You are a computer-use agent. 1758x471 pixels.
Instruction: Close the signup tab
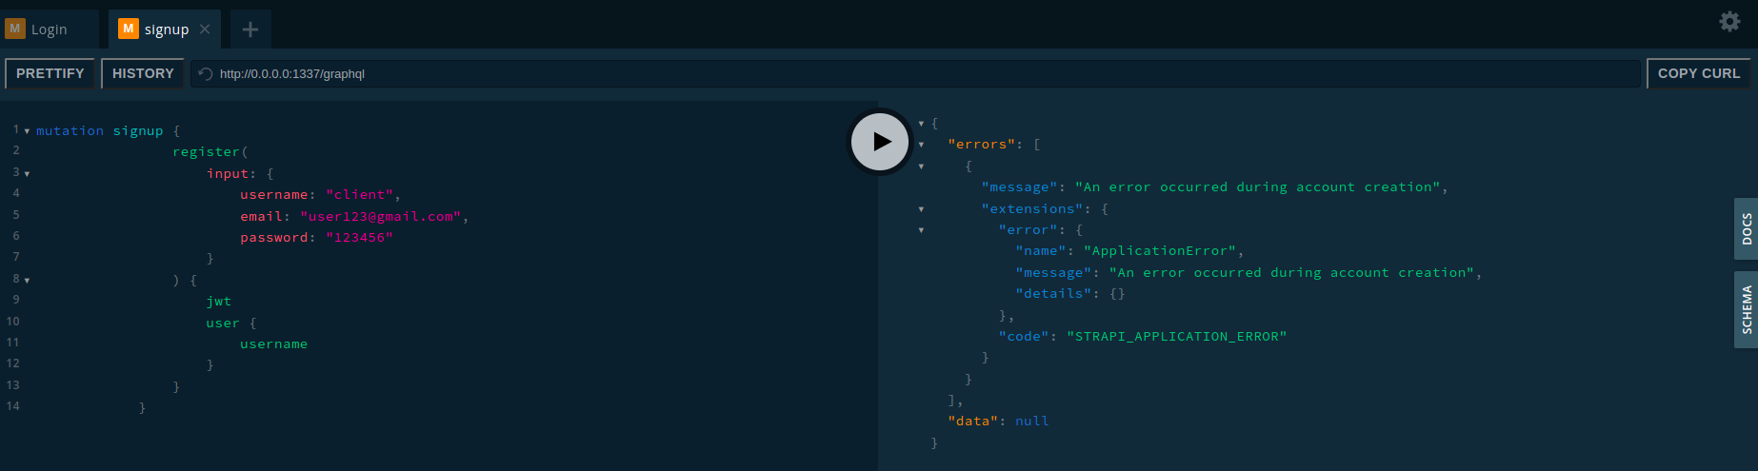pyautogui.click(x=205, y=29)
